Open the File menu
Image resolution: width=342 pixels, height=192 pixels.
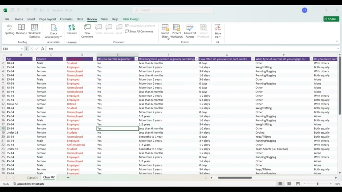(7, 19)
